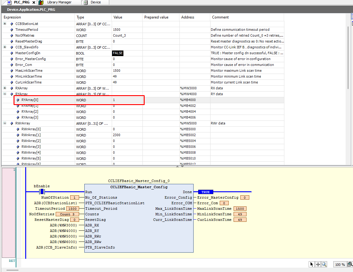Select the CCLIEFBasic_Master_Config block title

[139, 187]
